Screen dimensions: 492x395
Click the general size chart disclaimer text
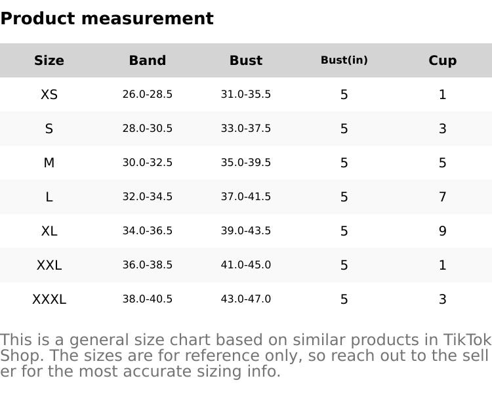245,356
